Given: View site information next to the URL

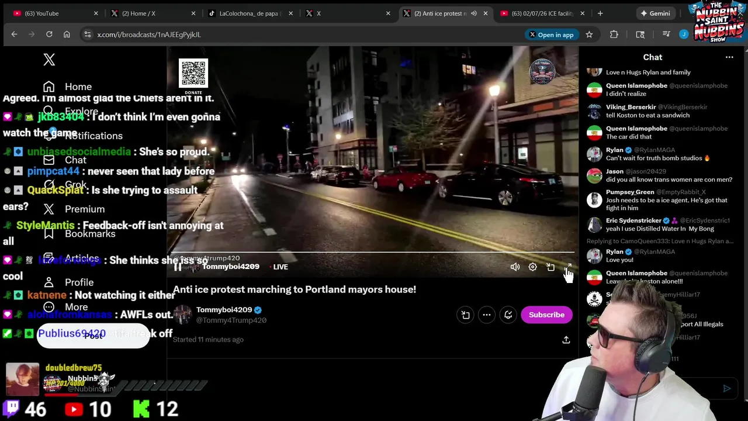Looking at the screenshot, I should 88,34.
